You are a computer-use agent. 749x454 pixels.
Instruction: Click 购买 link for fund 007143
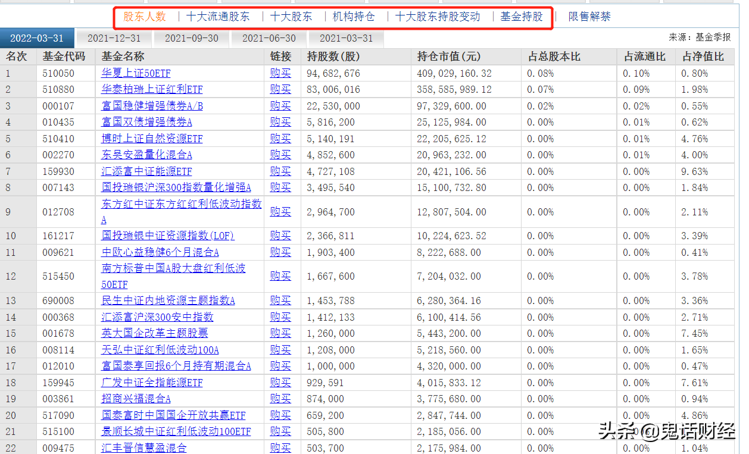click(280, 187)
